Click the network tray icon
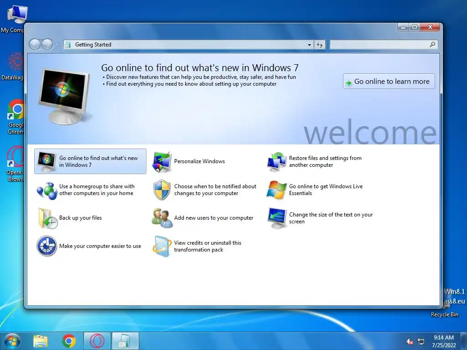Viewport: 467px width, 350px height. (x=421, y=341)
